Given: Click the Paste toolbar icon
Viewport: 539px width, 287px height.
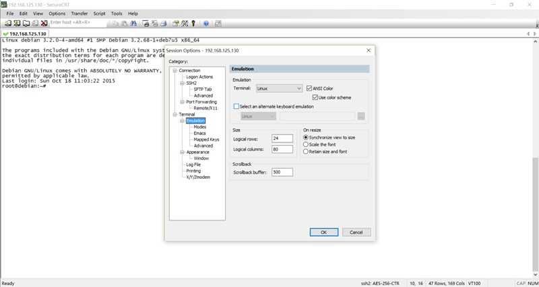Looking at the screenshot, I should pyautogui.click(x=125, y=24).
